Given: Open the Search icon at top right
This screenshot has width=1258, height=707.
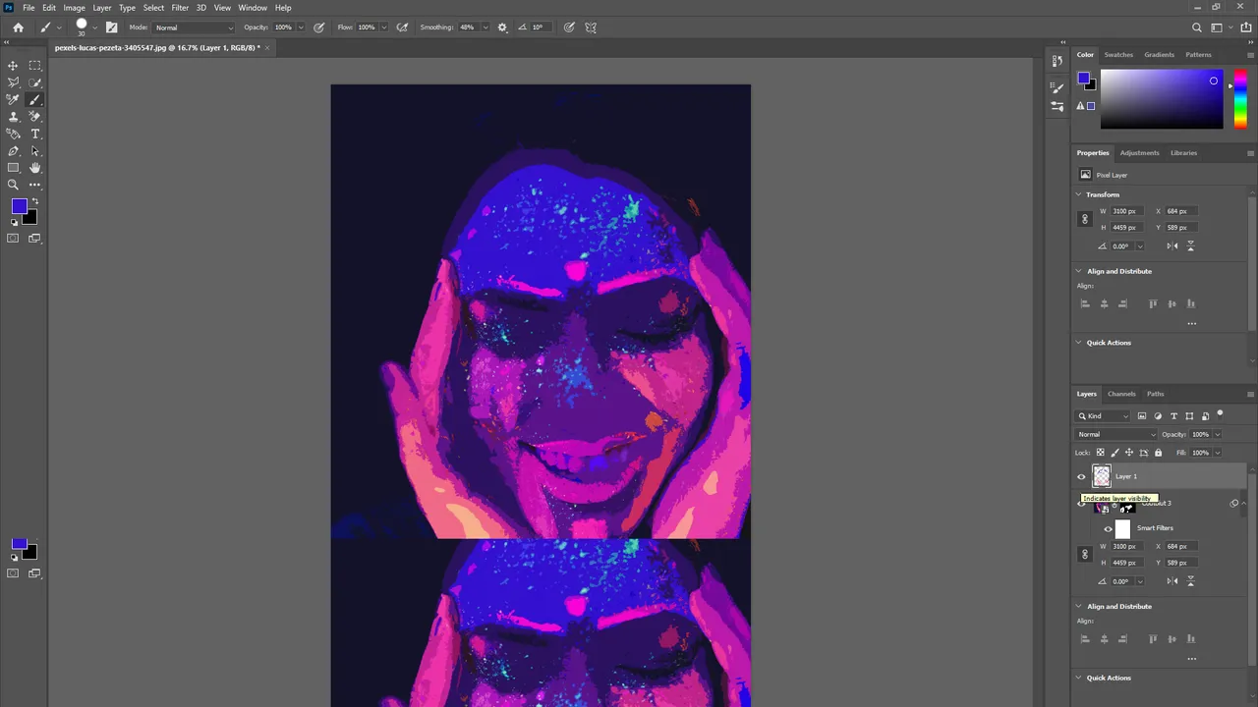Looking at the screenshot, I should (1196, 27).
